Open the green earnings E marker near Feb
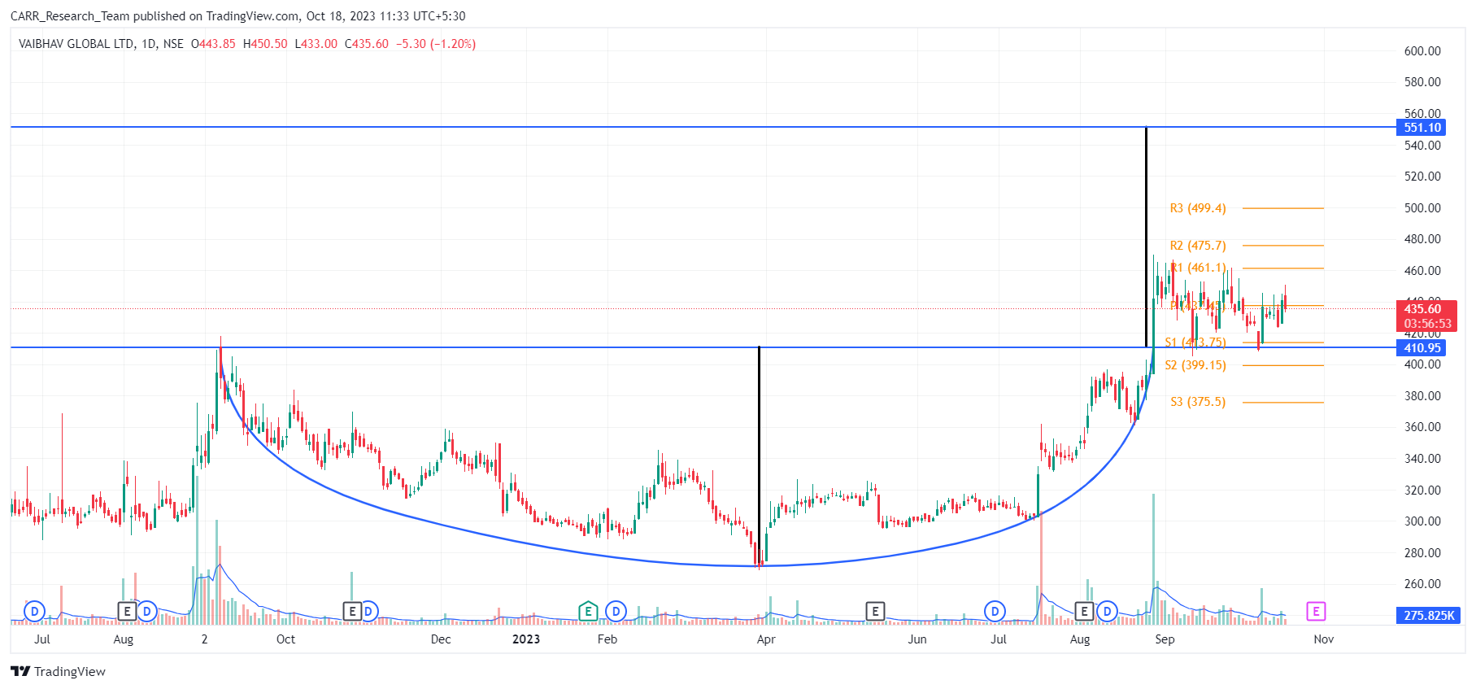Viewport: 1476px width, 689px height. pyautogui.click(x=588, y=611)
